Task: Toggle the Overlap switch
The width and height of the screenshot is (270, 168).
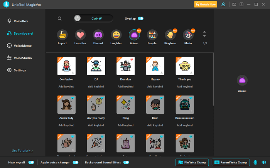Action: tap(141, 18)
